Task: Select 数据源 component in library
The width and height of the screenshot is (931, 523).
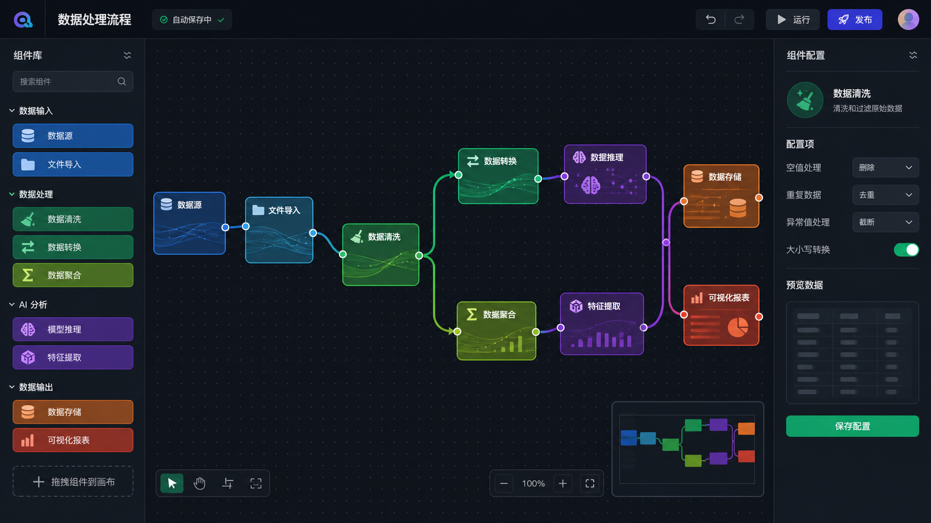Action: click(x=73, y=136)
